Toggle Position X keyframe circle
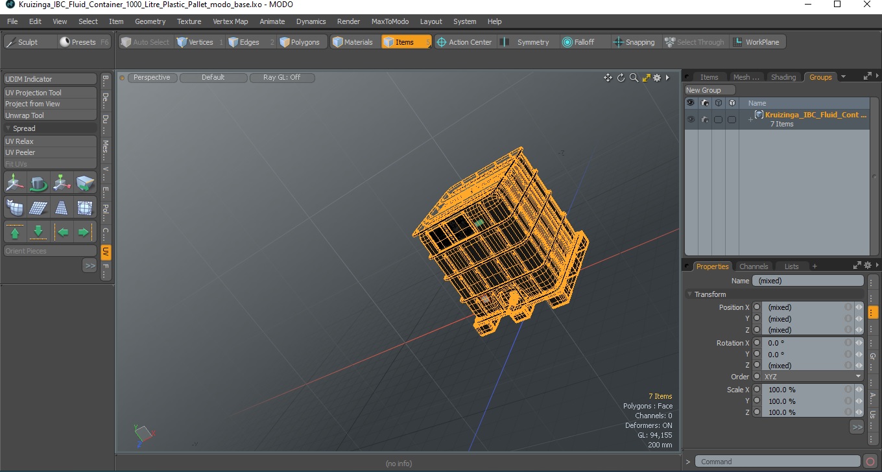The height and width of the screenshot is (472, 882). pos(757,307)
